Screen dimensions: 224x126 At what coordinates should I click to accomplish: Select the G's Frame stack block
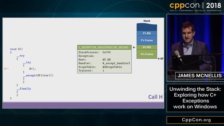point(147,54)
